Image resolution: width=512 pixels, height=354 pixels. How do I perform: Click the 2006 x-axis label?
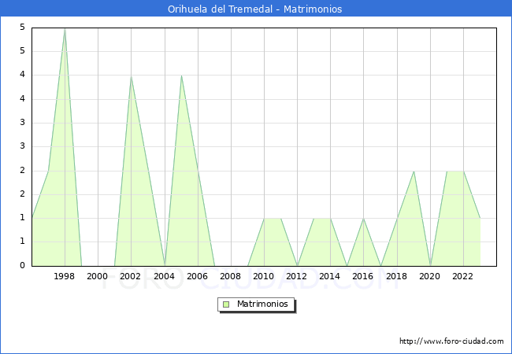197,276
